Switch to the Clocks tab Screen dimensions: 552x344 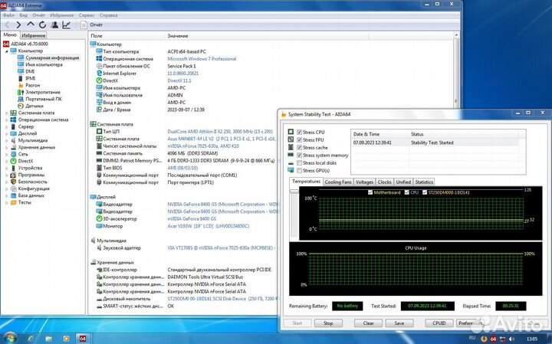coord(384,182)
